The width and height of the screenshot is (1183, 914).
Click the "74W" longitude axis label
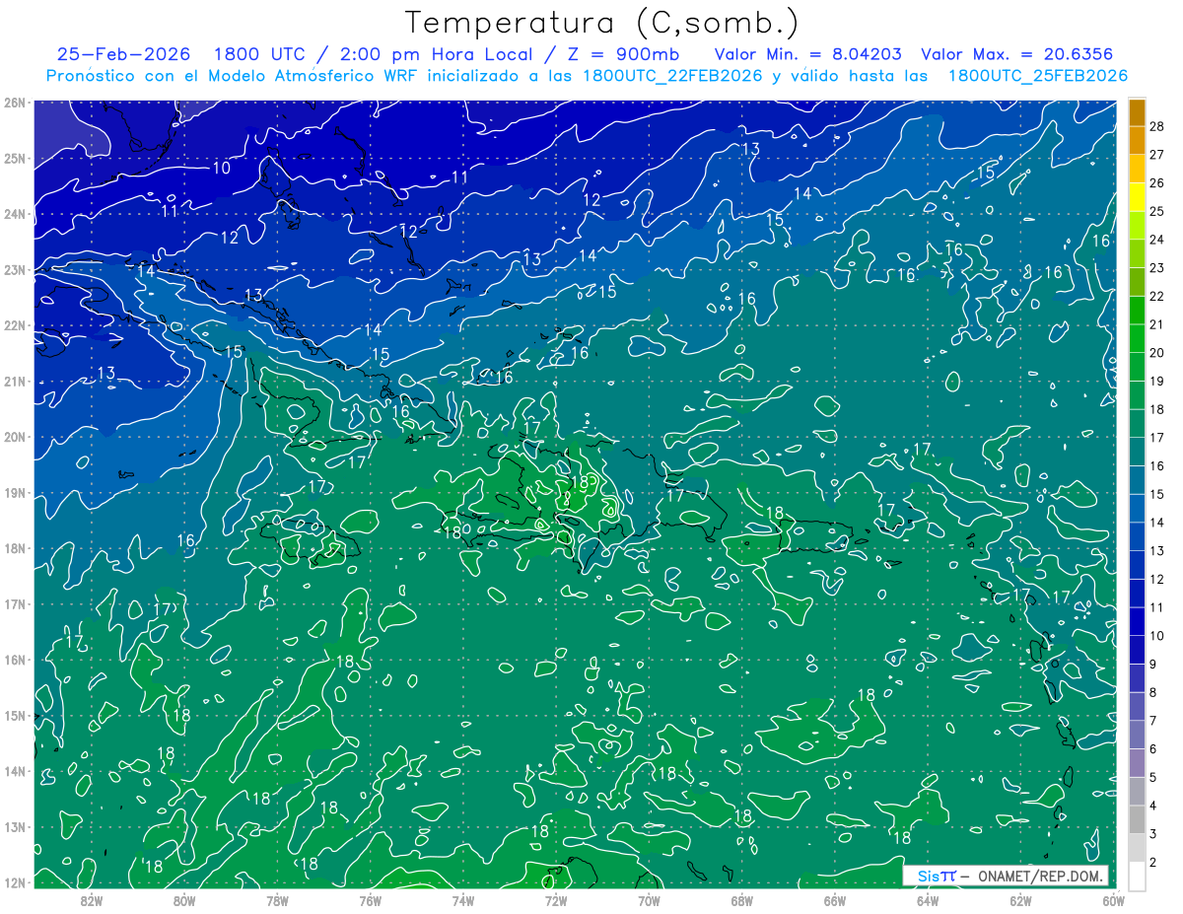(x=463, y=900)
